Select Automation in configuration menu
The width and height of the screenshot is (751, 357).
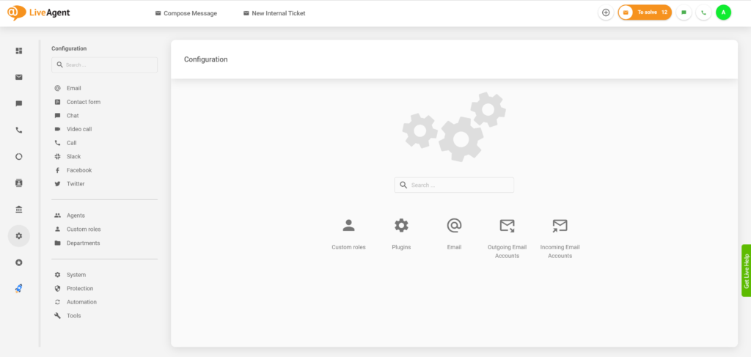click(81, 302)
